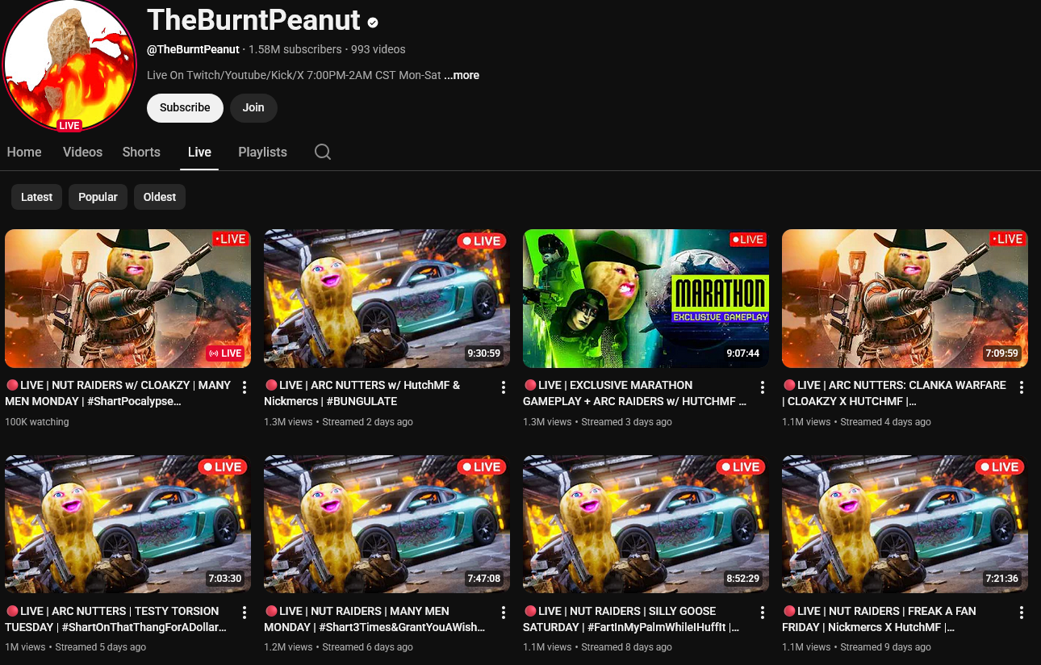Select the Latest sort chip

tap(36, 197)
